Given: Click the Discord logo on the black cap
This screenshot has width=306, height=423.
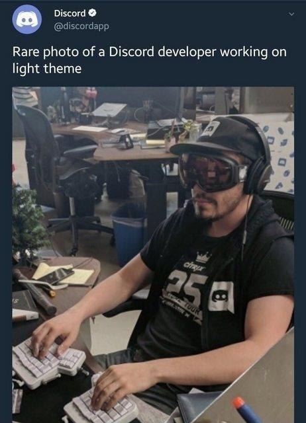Looking at the screenshot, I should [211, 128].
